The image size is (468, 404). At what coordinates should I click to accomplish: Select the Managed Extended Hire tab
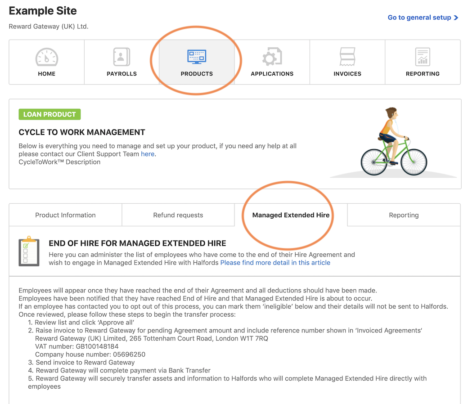coord(291,215)
